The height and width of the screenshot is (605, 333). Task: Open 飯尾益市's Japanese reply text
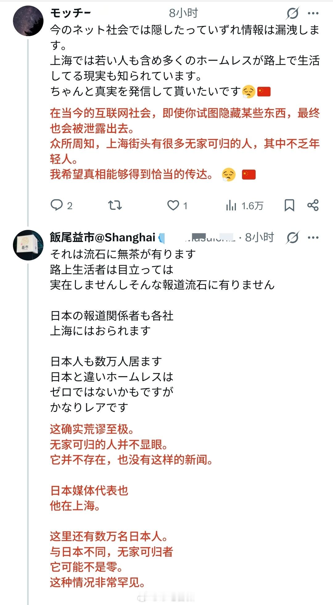162,331
